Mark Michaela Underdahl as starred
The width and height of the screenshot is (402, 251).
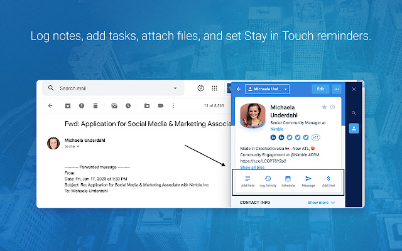tap(324, 107)
